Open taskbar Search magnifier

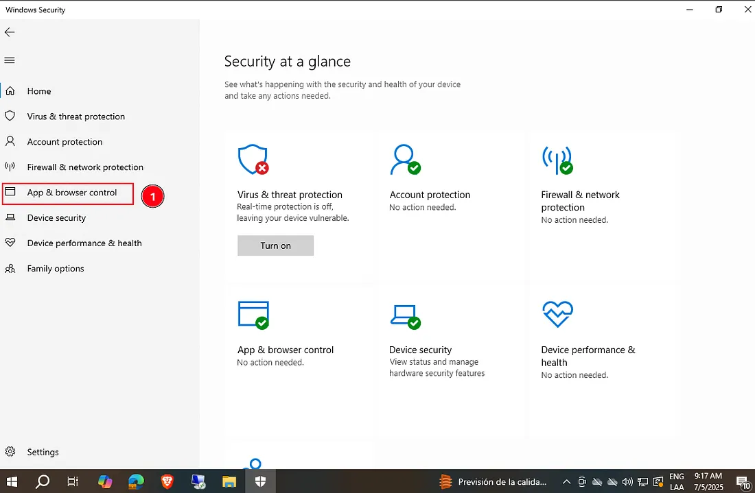click(x=43, y=481)
